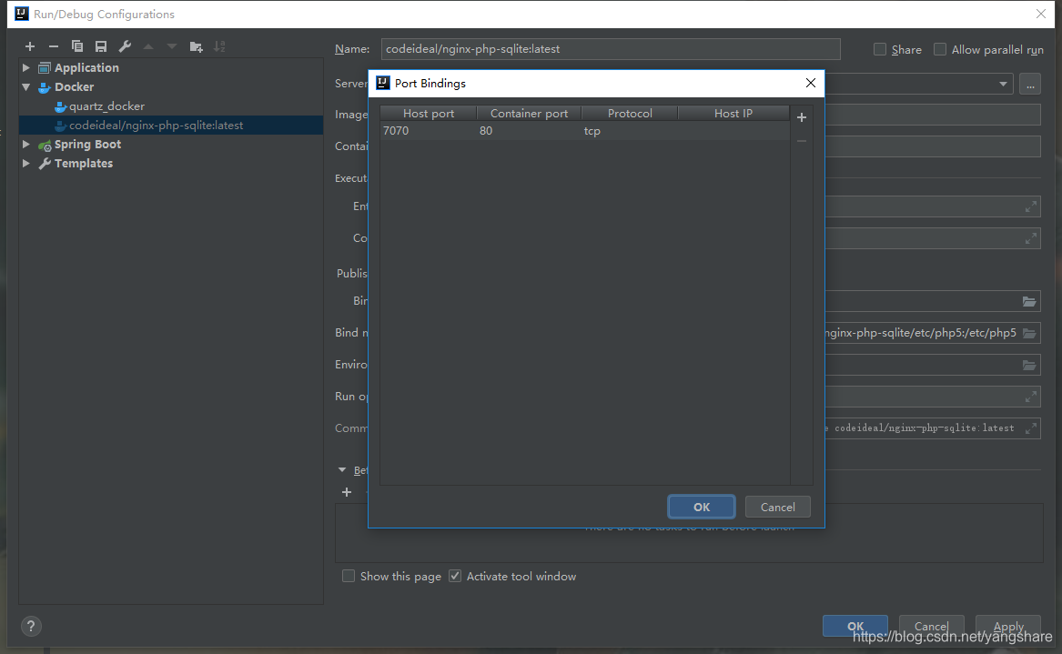Add new configuration with plus icon

(30, 46)
